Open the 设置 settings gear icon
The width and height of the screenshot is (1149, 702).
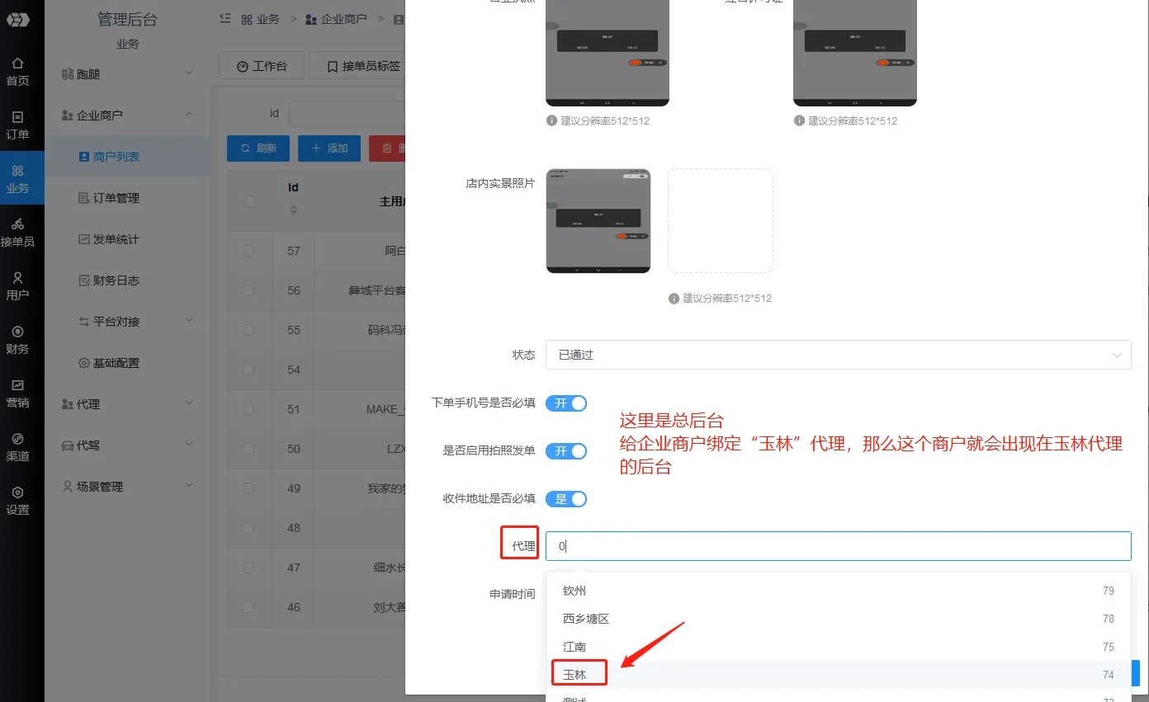click(x=17, y=492)
